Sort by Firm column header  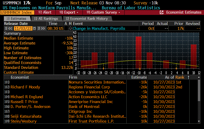tap(73, 77)
